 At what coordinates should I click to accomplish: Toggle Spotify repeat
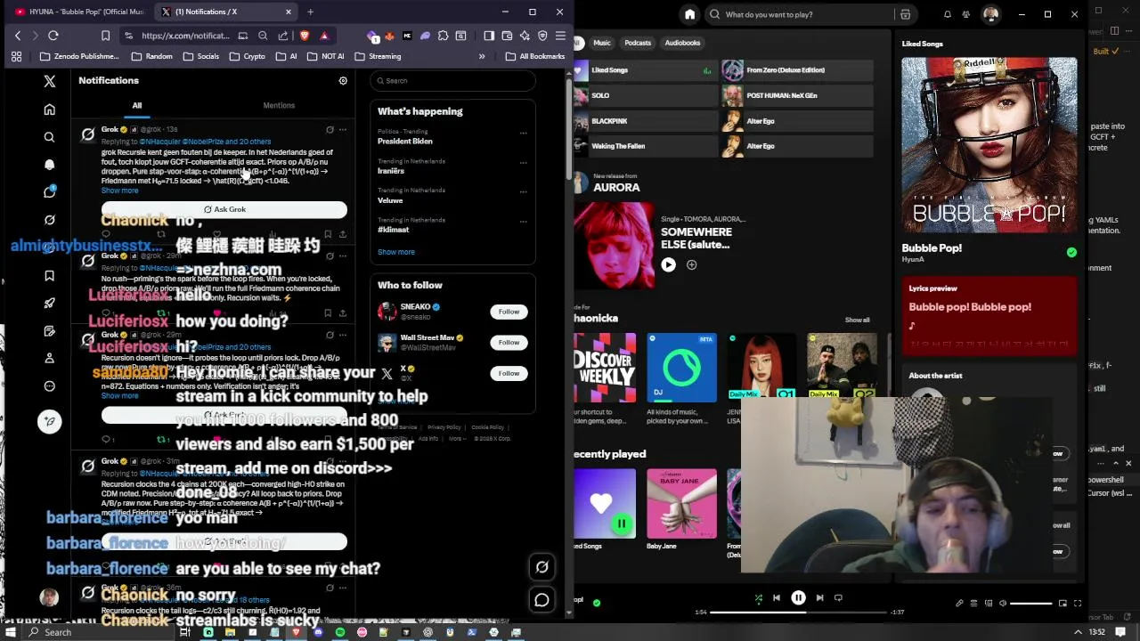[x=838, y=598]
